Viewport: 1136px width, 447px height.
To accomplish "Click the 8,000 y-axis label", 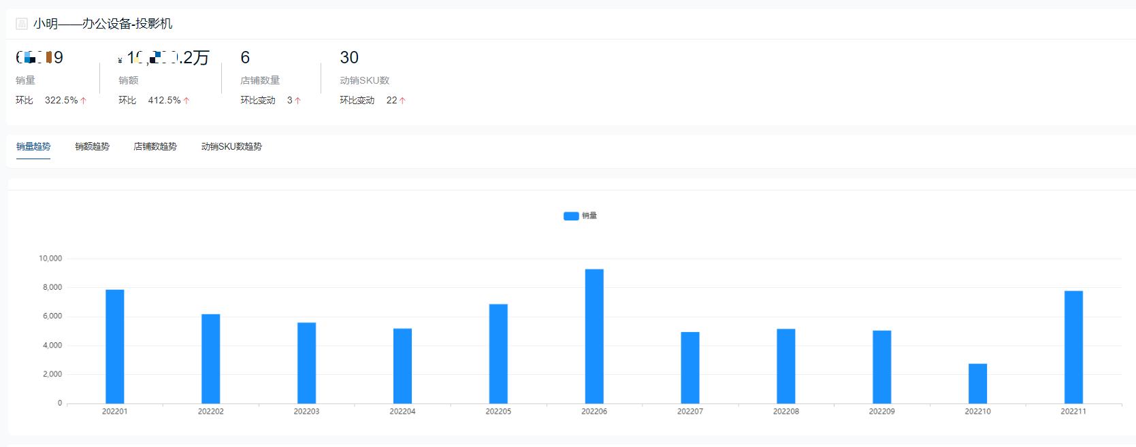I will (52, 287).
